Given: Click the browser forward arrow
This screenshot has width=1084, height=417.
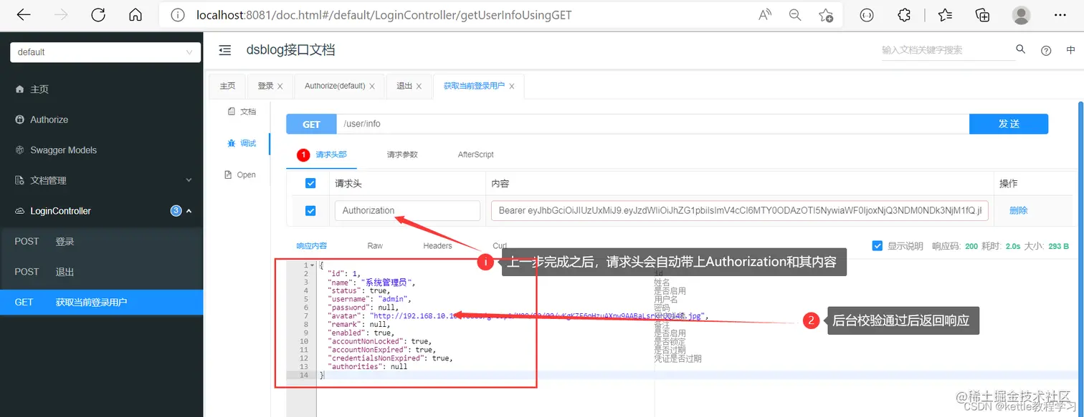Looking at the screenshot, I should click(x=61, y=14).
